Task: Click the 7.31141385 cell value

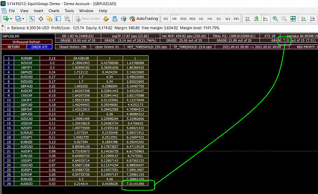Action: point(135,184)
